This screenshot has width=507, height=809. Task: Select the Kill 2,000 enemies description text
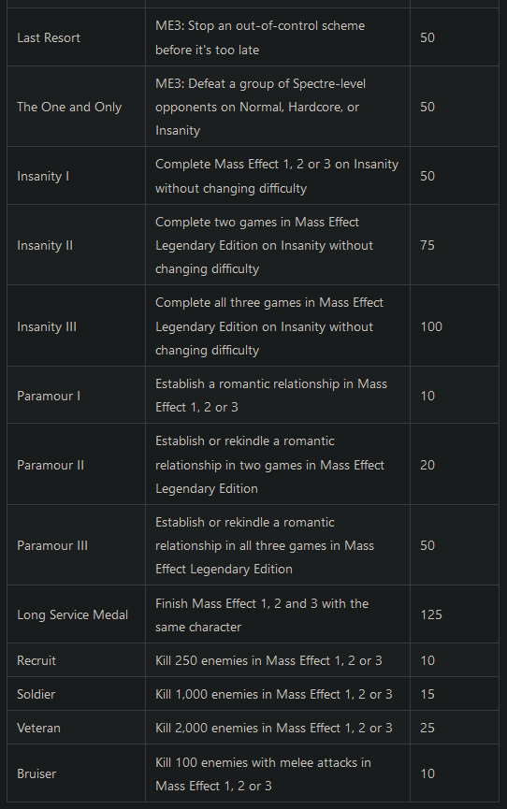(x=274, y=728)
